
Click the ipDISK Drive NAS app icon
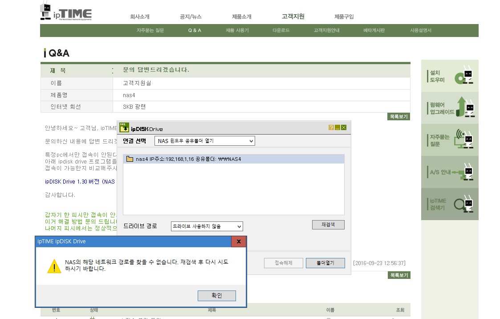[124, 127]
